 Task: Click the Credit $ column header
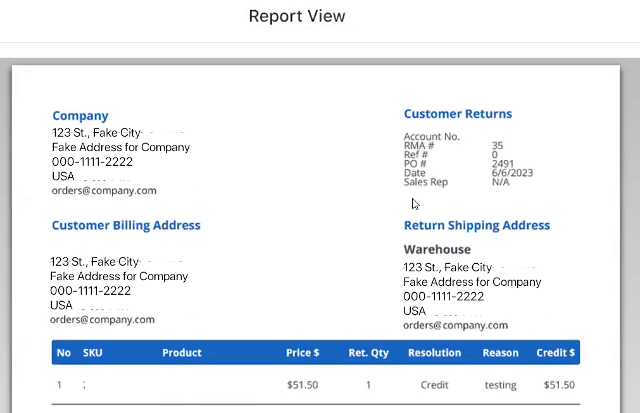pos(555,353)
